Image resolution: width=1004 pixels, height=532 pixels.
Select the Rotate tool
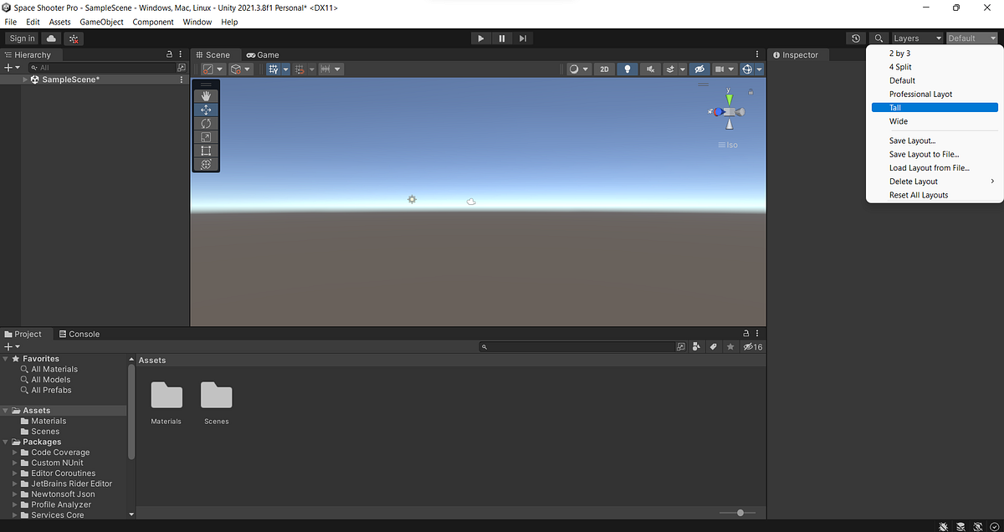tap(206, 123)
